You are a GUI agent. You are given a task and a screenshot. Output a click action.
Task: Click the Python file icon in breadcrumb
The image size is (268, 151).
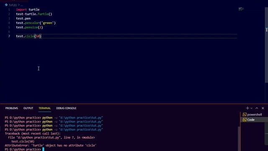(x=6, y=5)
